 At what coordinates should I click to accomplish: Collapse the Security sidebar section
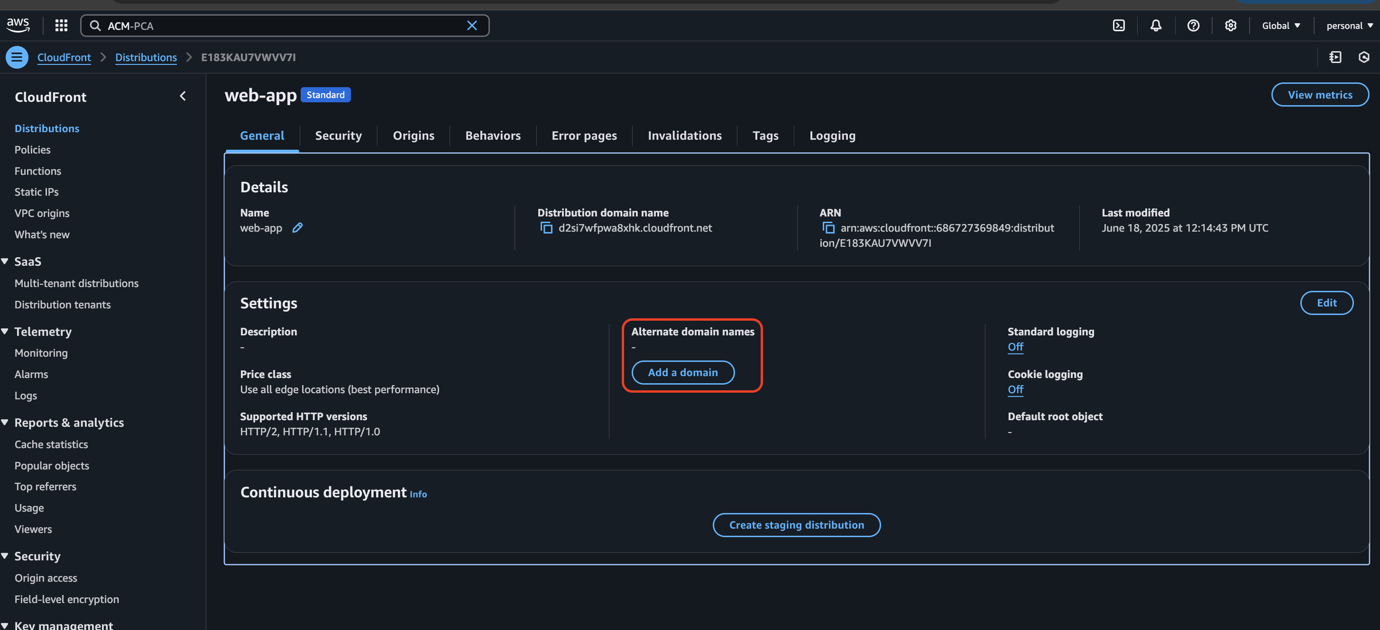[x=5, y=556]
